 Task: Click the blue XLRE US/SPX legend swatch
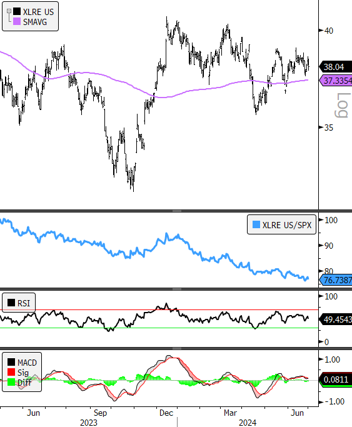256,224
